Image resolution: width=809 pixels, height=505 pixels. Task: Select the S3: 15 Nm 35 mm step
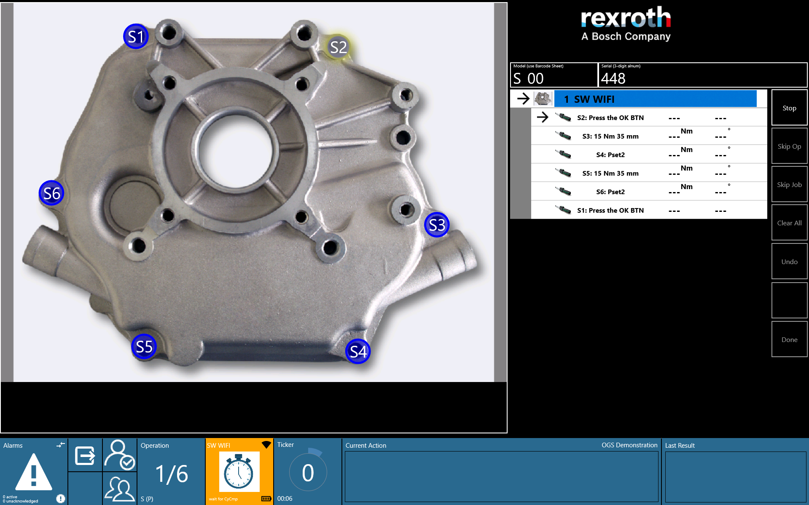[649, 136]
